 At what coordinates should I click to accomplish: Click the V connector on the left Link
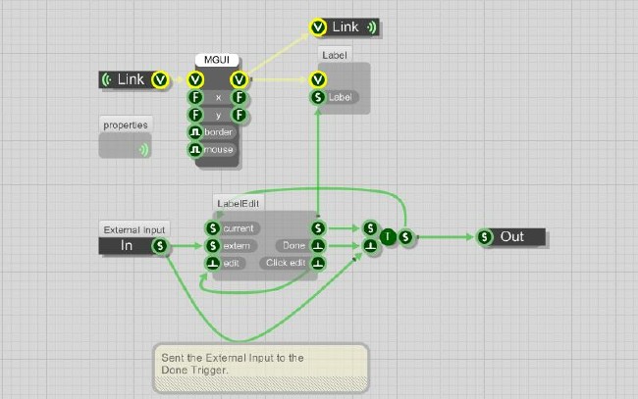coord(160,79)
